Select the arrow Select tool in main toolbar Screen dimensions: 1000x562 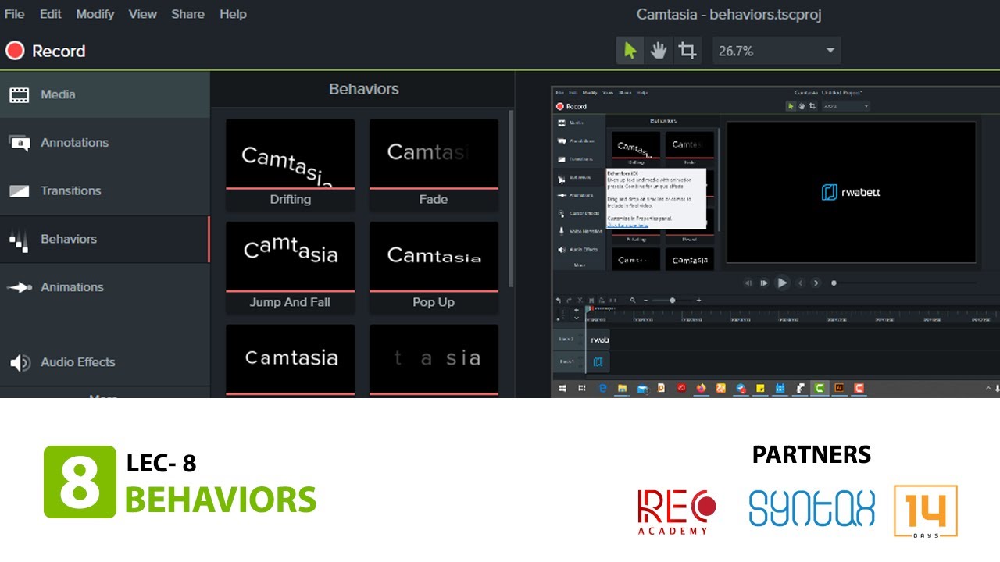[x=630, y=51]
